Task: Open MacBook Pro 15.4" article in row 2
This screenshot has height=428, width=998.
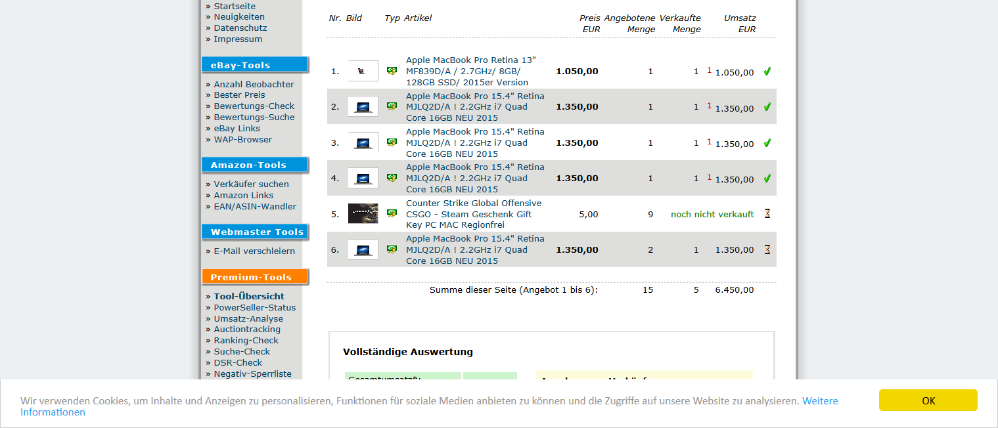Action: (475, 107)
